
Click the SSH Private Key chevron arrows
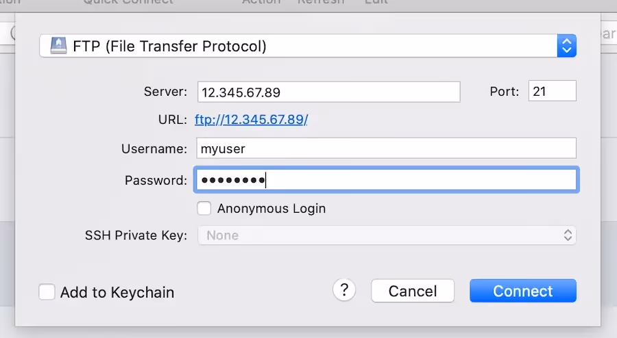[x=568, y=235]
